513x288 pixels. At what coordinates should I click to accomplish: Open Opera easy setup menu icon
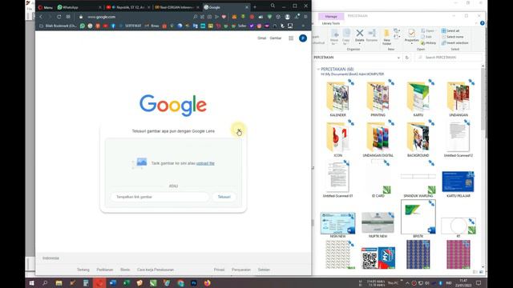coord(305,17)
